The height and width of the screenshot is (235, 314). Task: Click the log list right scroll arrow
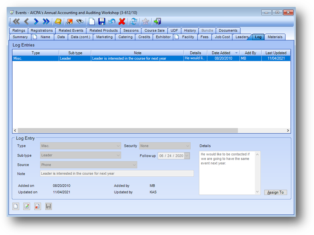(x=288, y=130)
